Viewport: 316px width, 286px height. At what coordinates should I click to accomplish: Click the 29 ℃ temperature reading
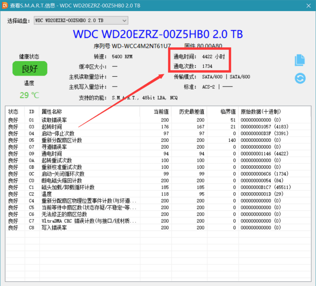[29, 95]
